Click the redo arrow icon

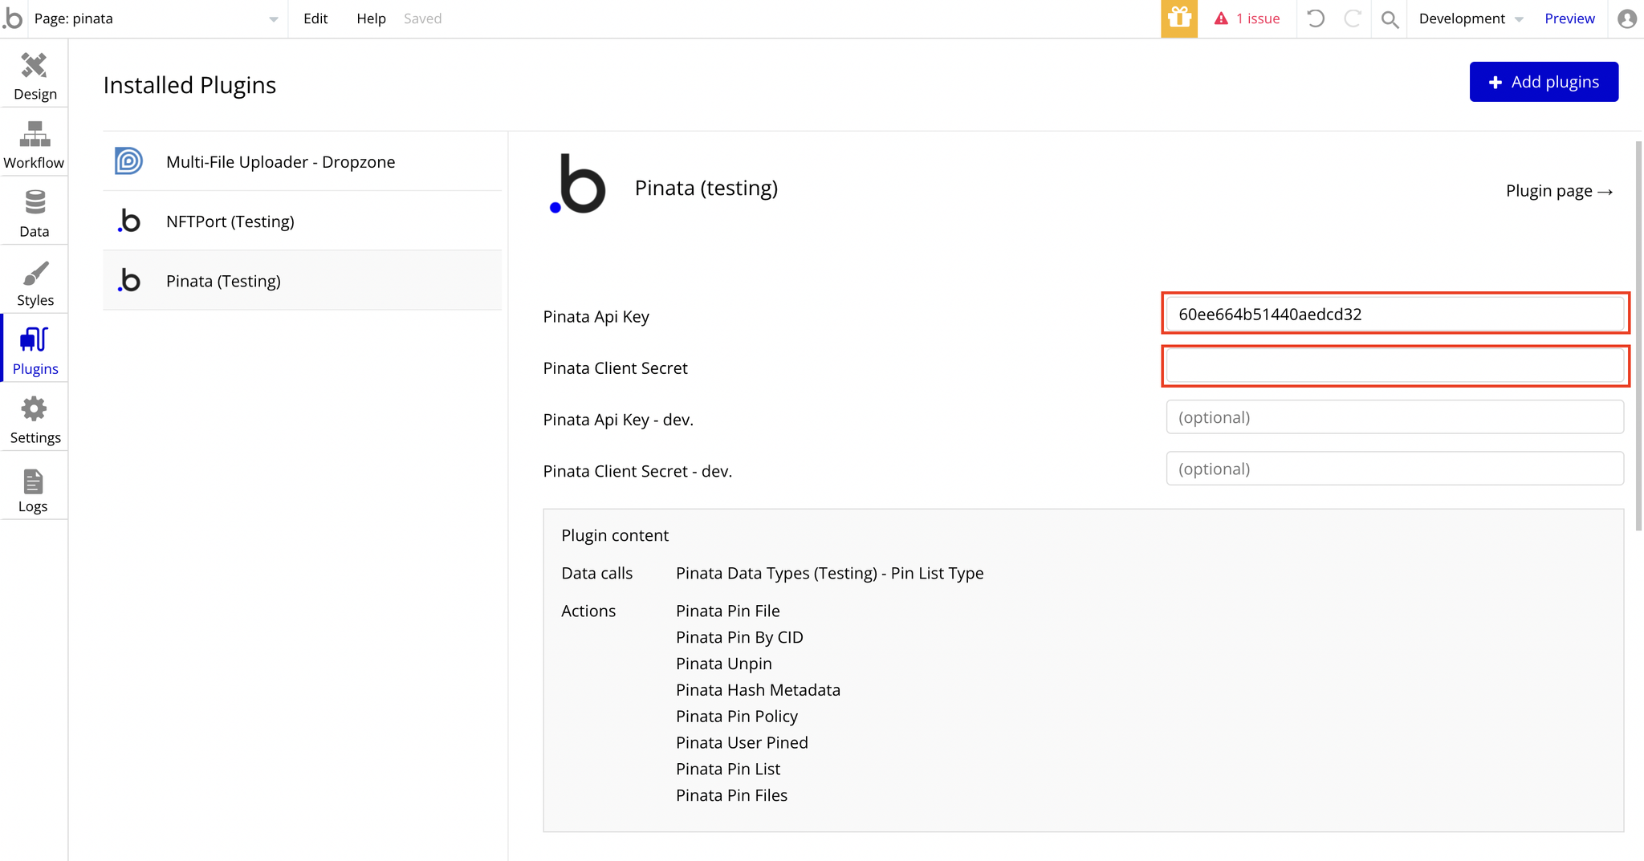coord(1353,18)
